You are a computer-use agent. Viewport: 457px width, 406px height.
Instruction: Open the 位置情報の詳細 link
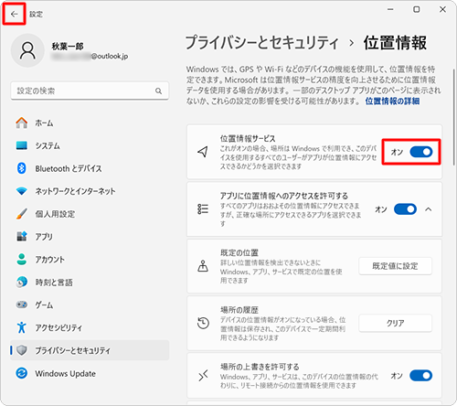(x=392, y=101)
